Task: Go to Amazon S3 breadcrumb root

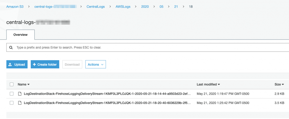Action: point(16,7)
